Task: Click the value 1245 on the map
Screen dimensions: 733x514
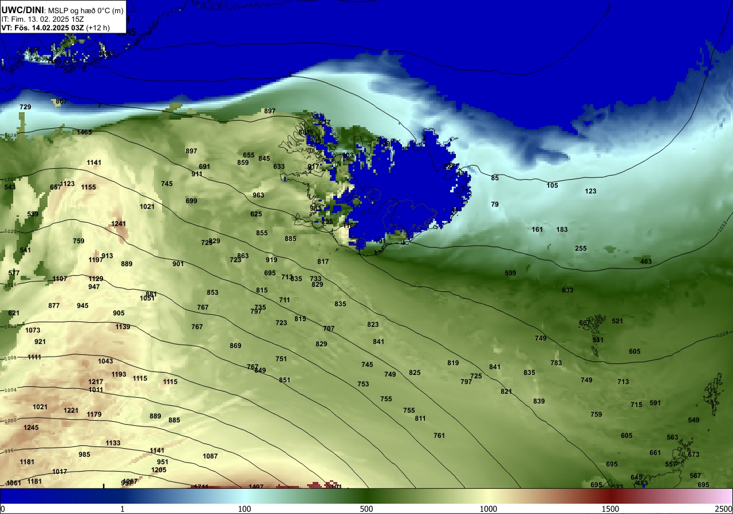Action: tap(31, 428)
